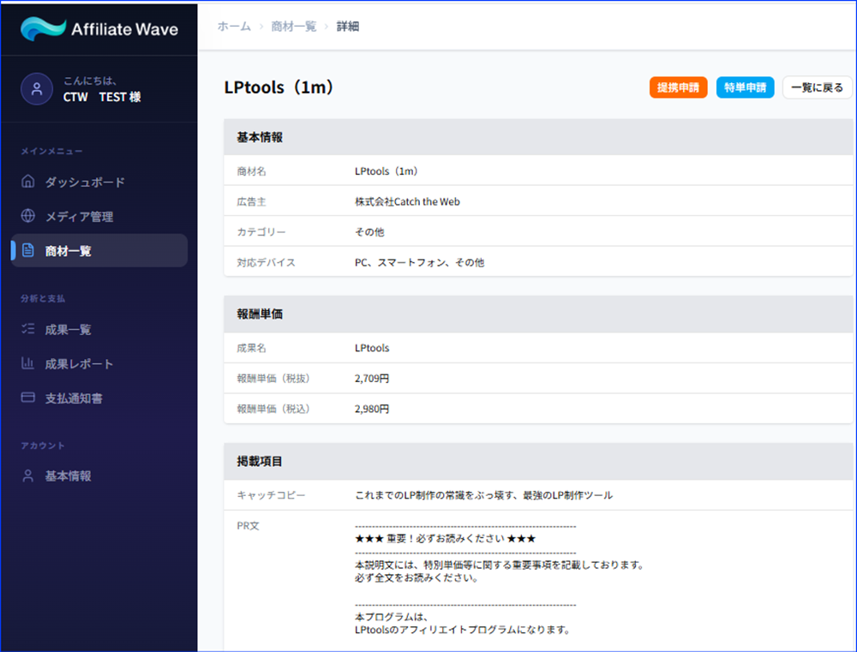The width and height of the screenshot is (857, 652).
Task: Click the Affiliate Wave logo icon
Action: [x=43, y=28]
